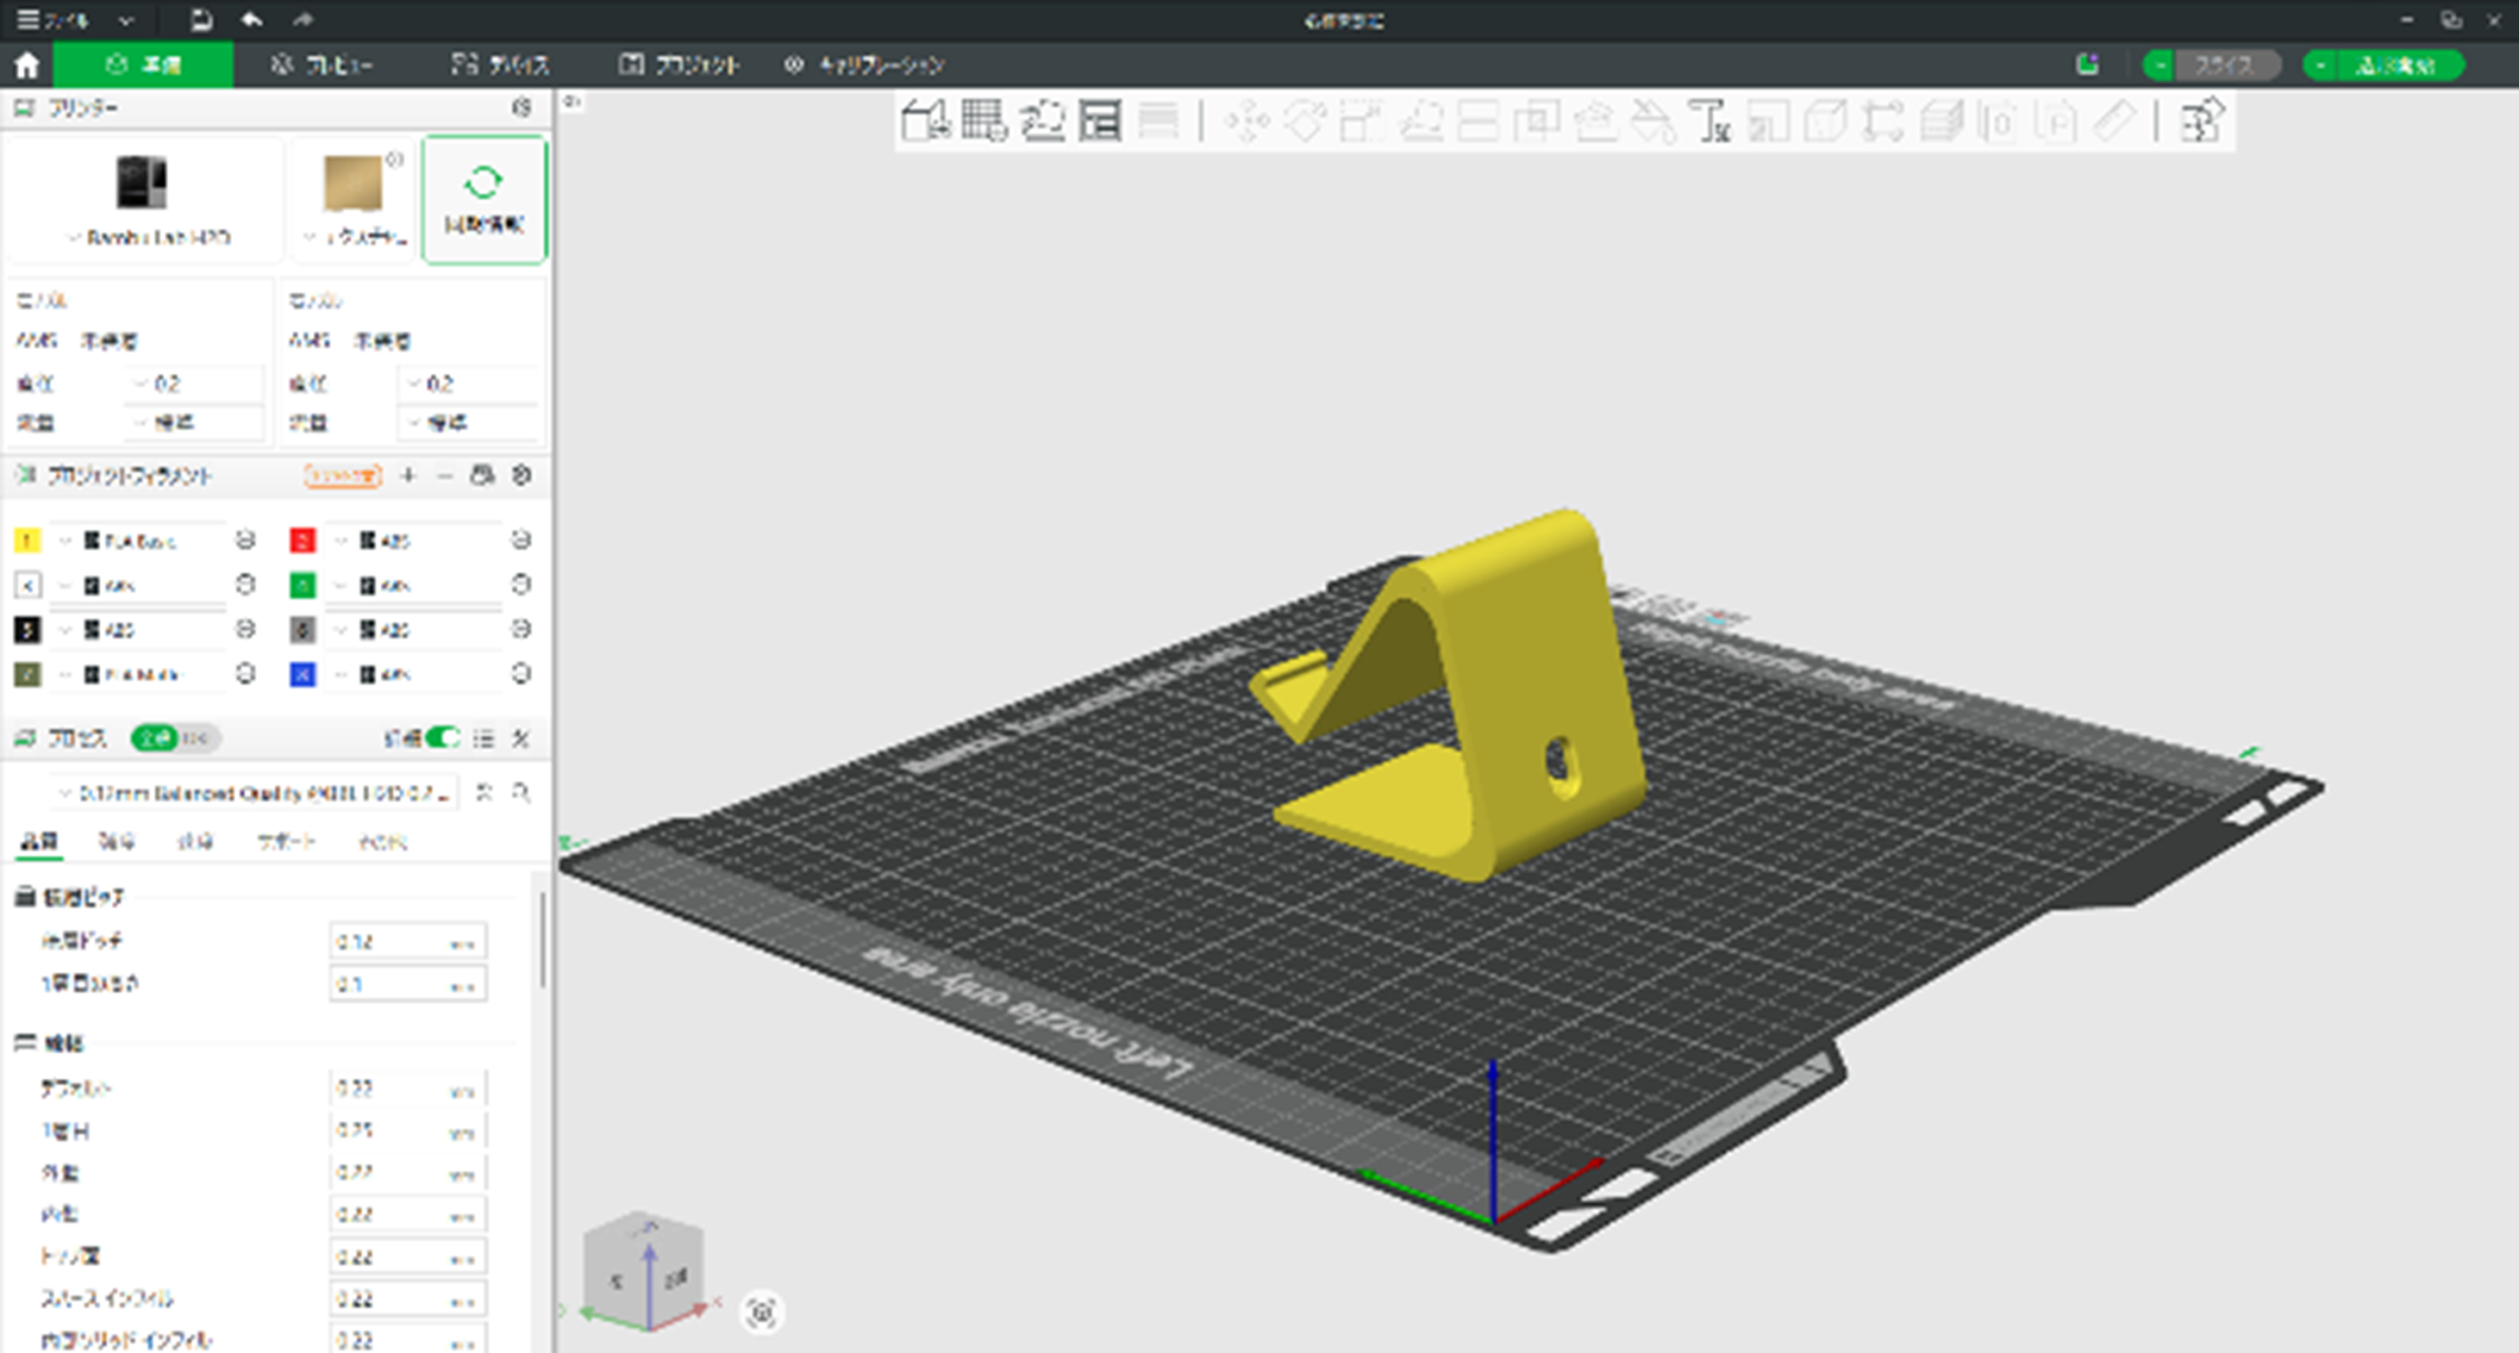
Task: Click the home icon
Action: (27, 65)
